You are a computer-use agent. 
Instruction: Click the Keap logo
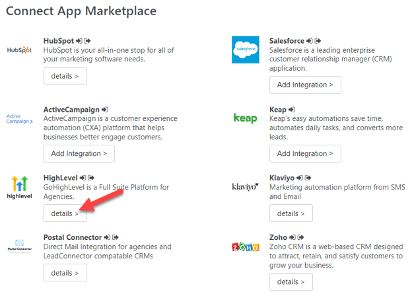click(245, 118)
